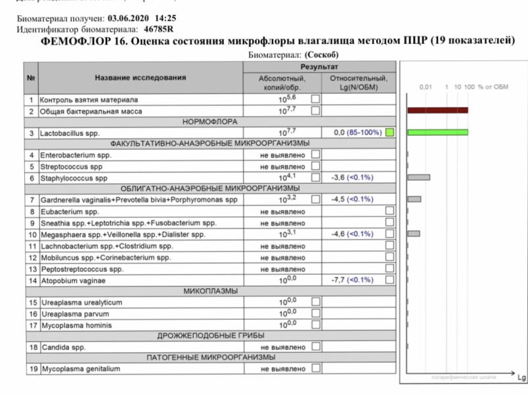Select the -4,5 (<0.1%) relative value
528x394 pixels.
(353, 199)
